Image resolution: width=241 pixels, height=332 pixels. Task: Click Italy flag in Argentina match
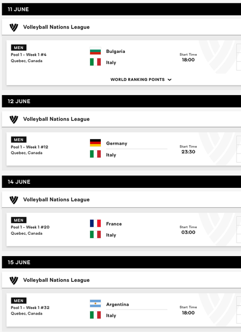click(95, 315)
